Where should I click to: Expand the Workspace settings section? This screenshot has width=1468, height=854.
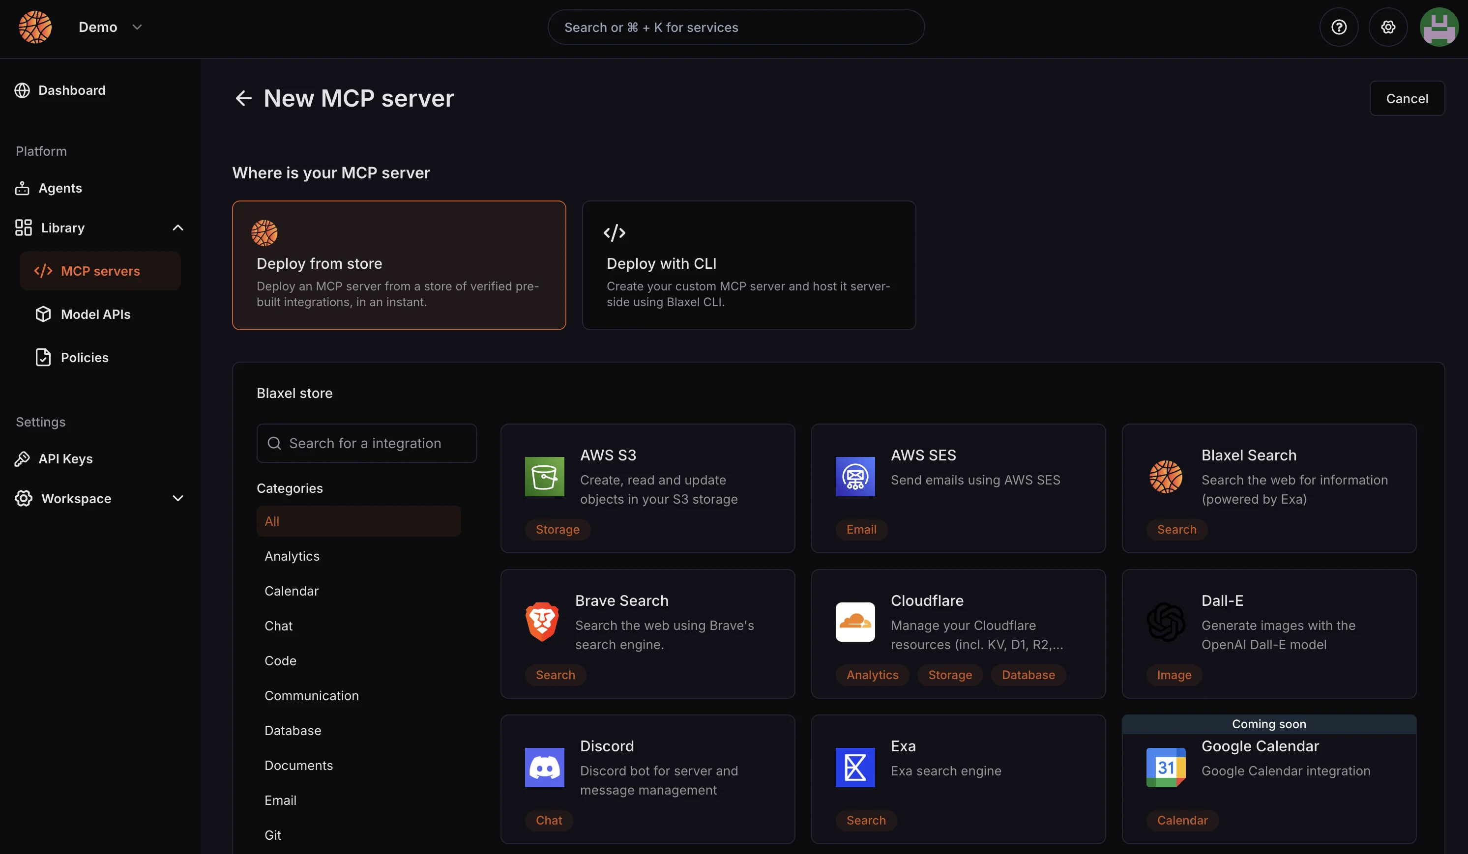177,498
